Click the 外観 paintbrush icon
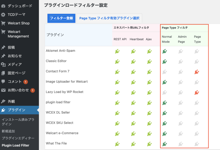 click(3, 101)
